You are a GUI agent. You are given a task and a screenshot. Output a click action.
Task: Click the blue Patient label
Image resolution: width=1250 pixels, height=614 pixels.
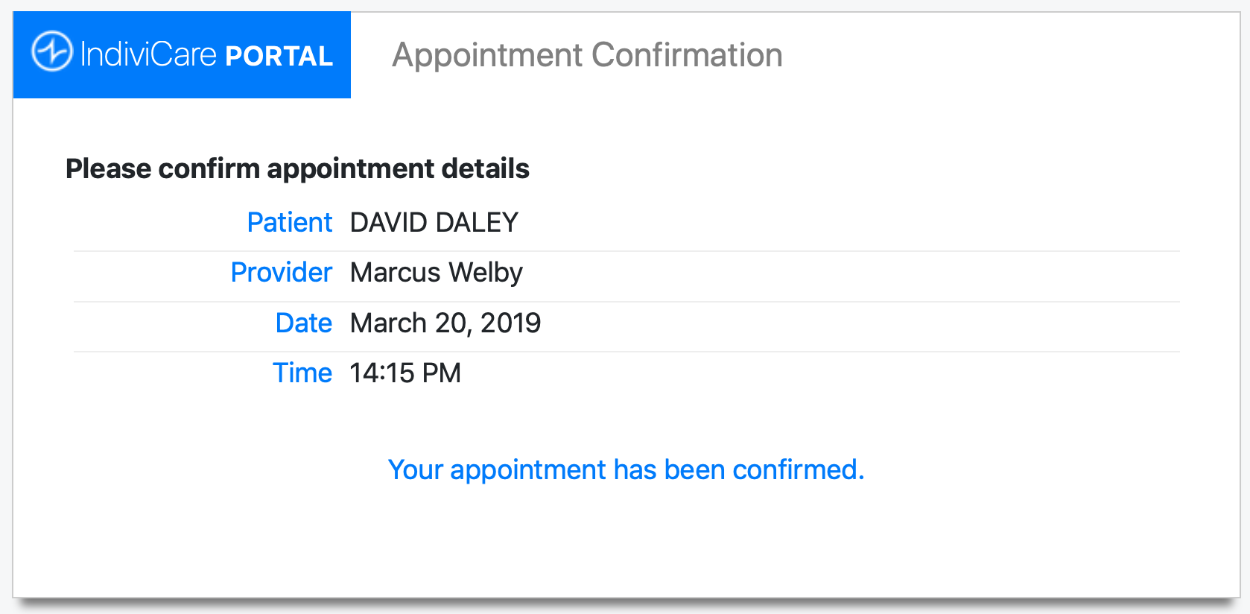(289, 222)
